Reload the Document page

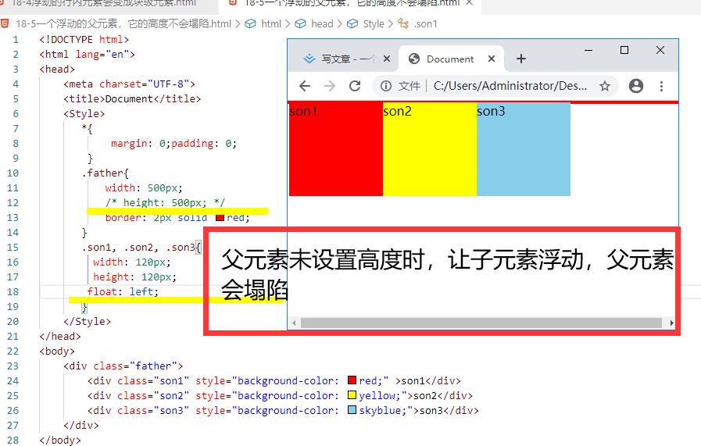tap(355, 86)
